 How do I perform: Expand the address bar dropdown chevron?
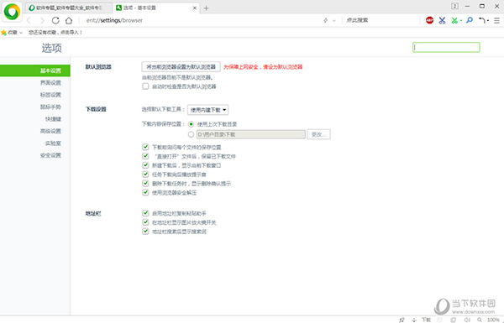[334, 20]
